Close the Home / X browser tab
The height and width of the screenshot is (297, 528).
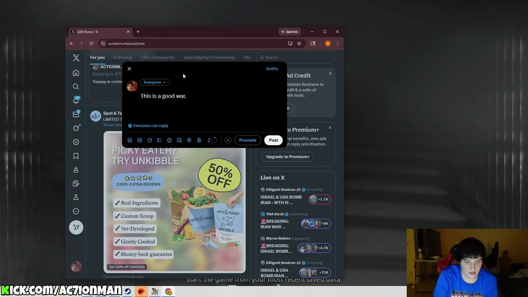[128, 32]
